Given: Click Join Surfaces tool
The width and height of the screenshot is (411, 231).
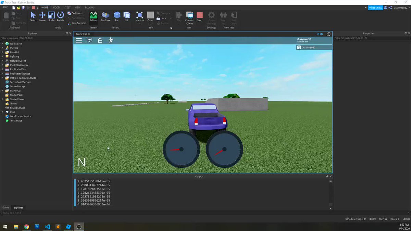Looking at the screenshot, I should 77,23.
